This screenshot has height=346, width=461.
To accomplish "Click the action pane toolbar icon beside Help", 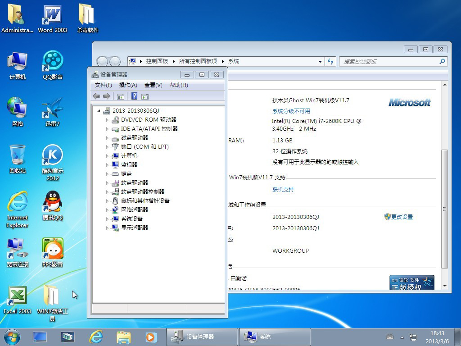I will [x=145, y=96].
